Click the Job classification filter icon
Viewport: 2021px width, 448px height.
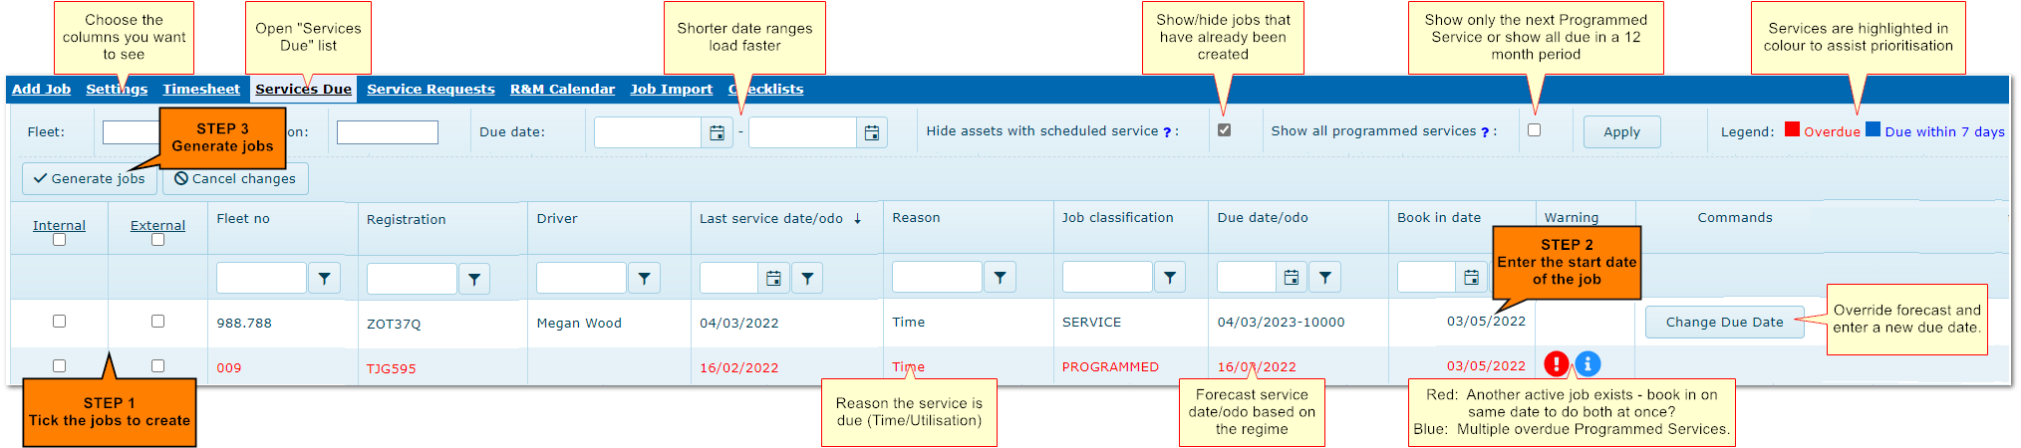click(x=1170, y=278)
